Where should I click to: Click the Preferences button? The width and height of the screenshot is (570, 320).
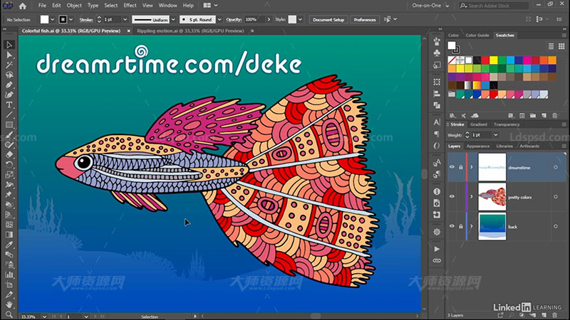(x=365, y=20)
